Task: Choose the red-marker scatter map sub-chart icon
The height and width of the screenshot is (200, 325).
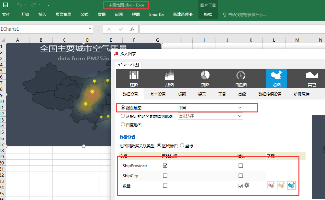Action: coord(271,185)
